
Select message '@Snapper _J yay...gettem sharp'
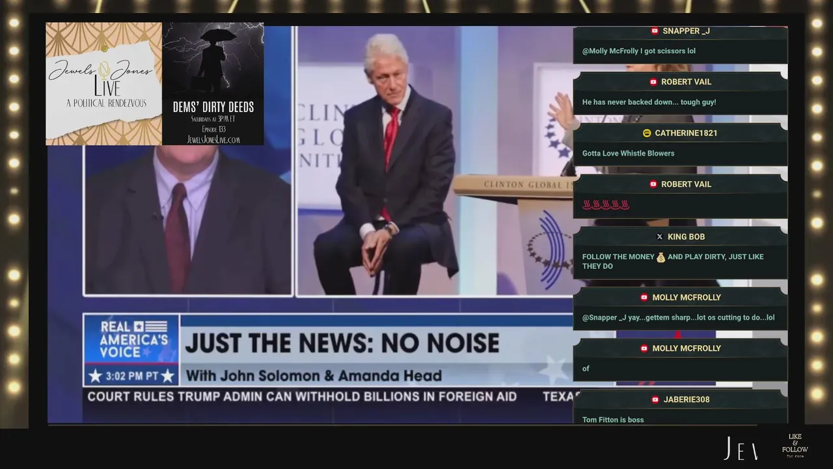click(x=678, y=318)
